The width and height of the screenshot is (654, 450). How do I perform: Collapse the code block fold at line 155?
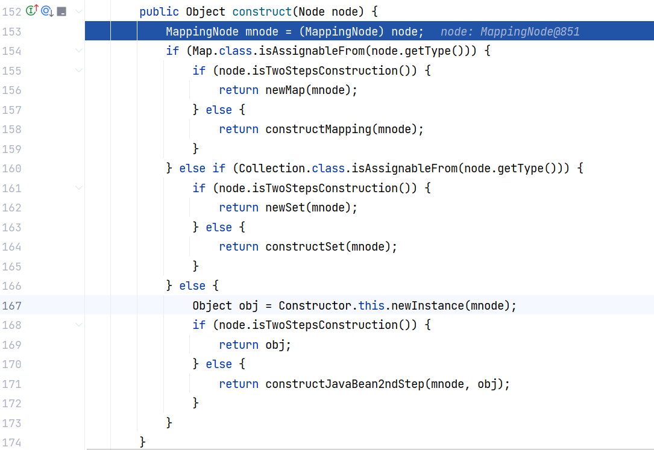[78, 70]
